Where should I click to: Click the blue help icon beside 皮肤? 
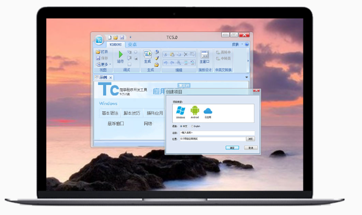247,44
